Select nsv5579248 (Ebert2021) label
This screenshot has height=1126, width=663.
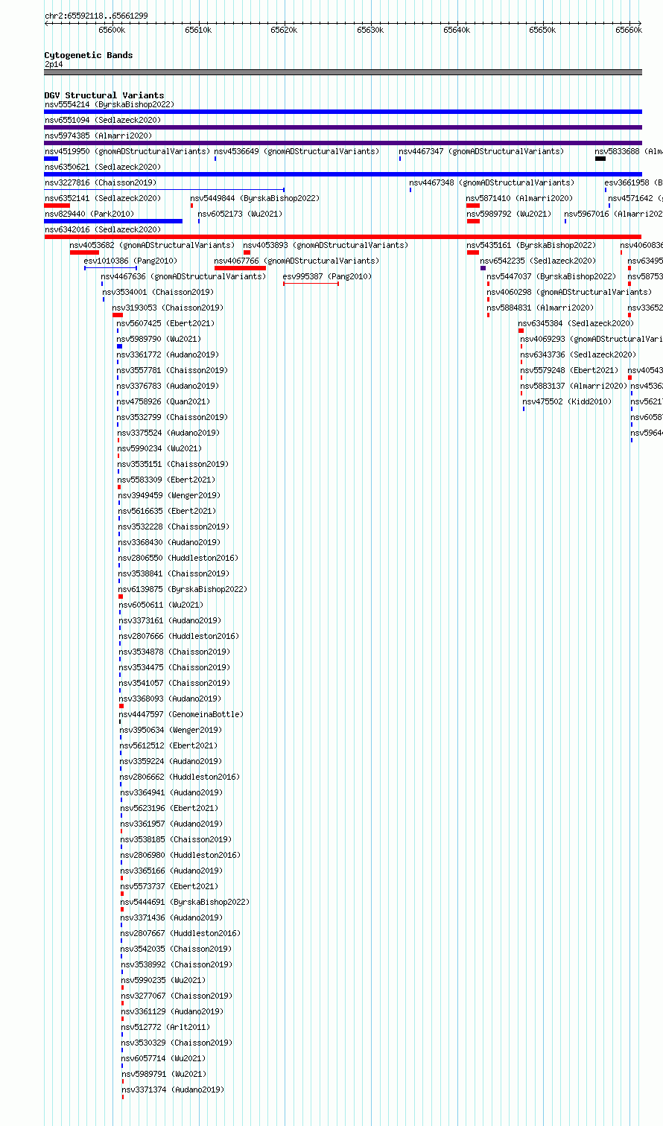pos(569,371)
